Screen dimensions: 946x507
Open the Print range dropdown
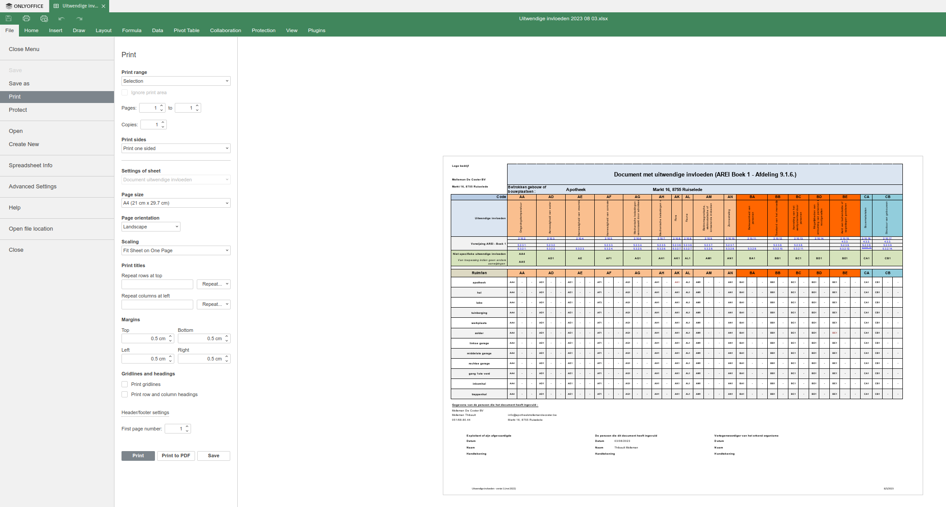tap(176, 81)
